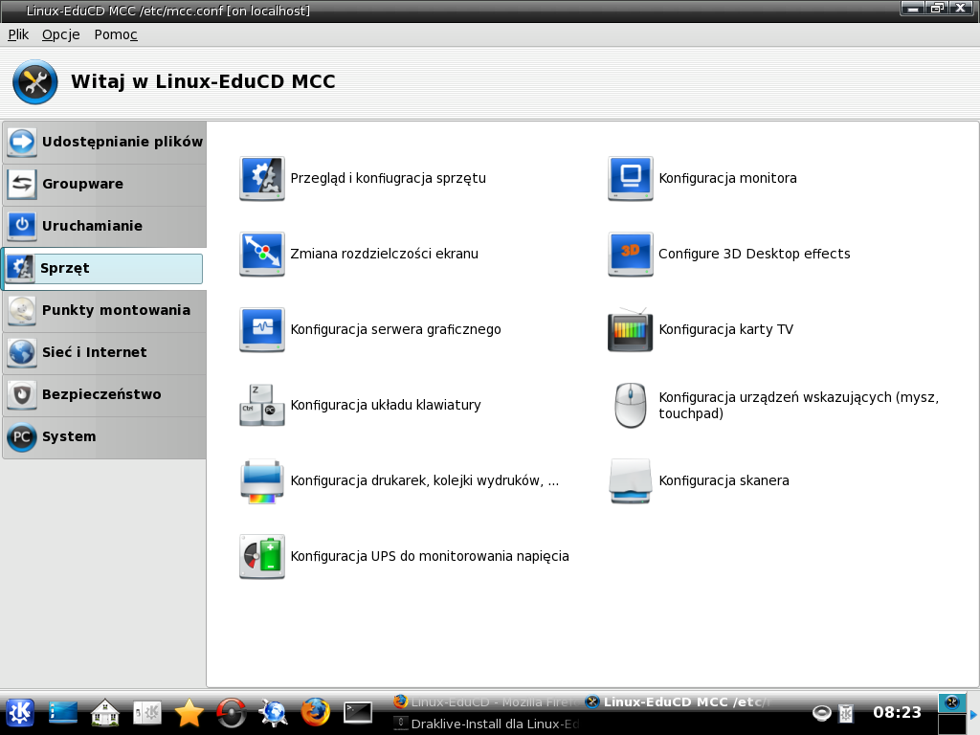The image size is (980, 735).
Task: Open the Configure 3D Desktop effects icon
Action: click(630, 254)
